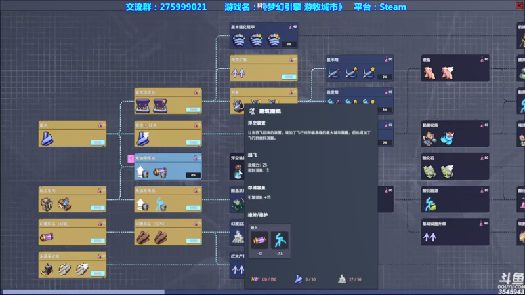Click pink marker beside 焦油精炼机 card
Viewport: 525px width, 295px height.
tap(131, 159)
